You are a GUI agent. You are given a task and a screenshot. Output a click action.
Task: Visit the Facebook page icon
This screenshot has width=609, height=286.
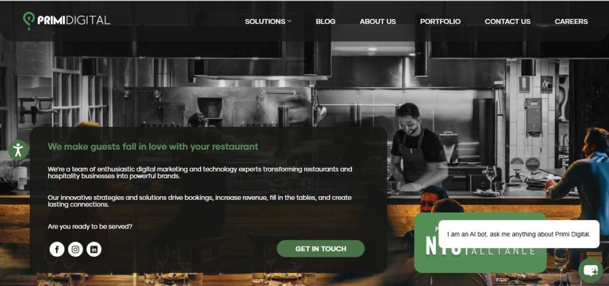point(57,249)
